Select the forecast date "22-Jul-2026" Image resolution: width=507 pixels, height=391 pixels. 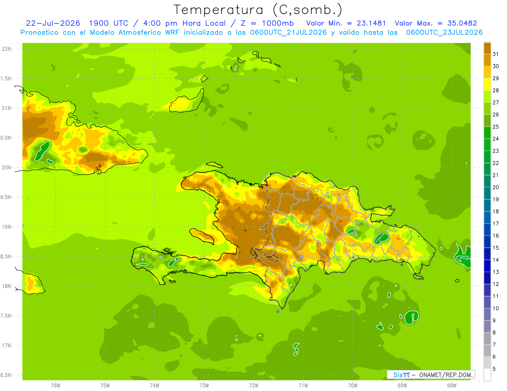coord(53,23)
